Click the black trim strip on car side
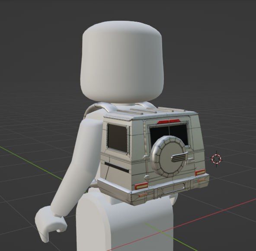 pyautogui.click(x=117, y=167)
